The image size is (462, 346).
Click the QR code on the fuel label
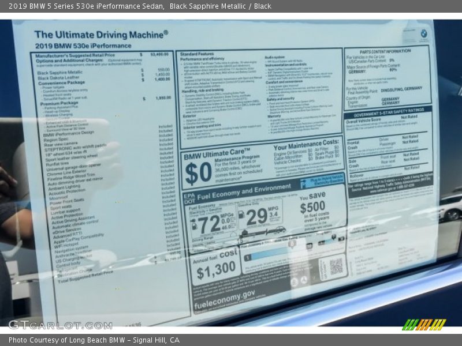[x=336, y=266]
